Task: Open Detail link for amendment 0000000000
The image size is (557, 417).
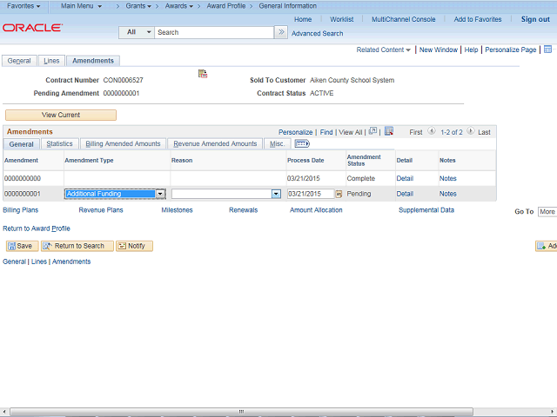Action: click(405, 178)
